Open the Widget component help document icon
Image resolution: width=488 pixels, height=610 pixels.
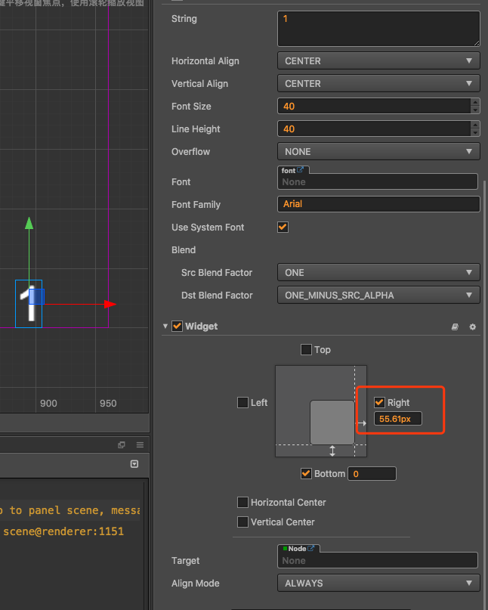(455, 327)
